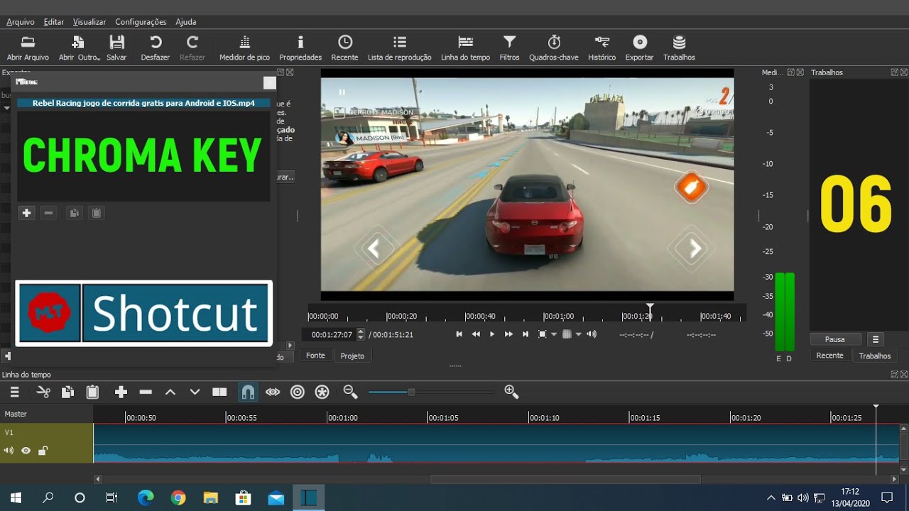
Task: Toggle timeline snapping magnet
Action: tap(248, 392)
